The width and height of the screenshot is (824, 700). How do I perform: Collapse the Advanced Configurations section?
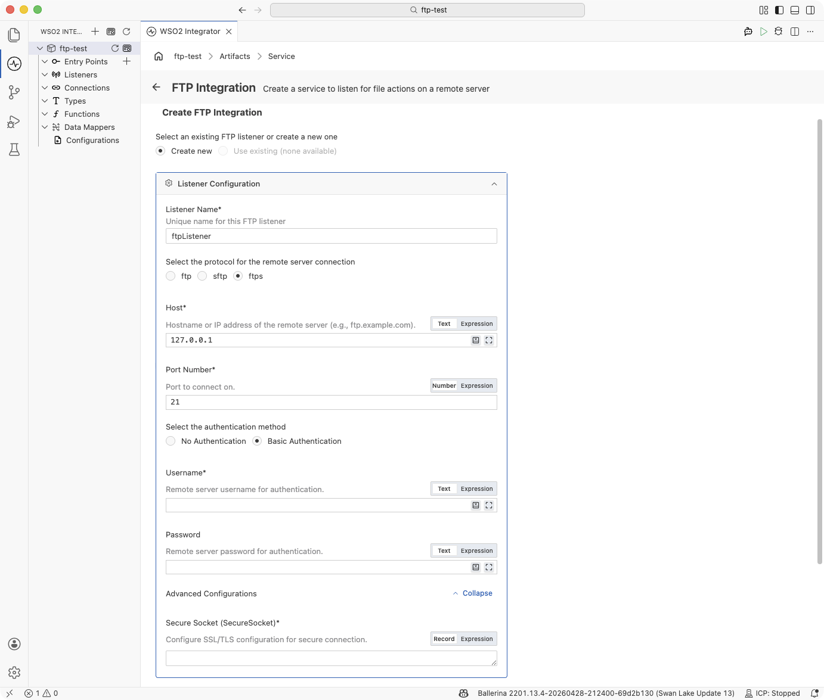pos(473,593)
